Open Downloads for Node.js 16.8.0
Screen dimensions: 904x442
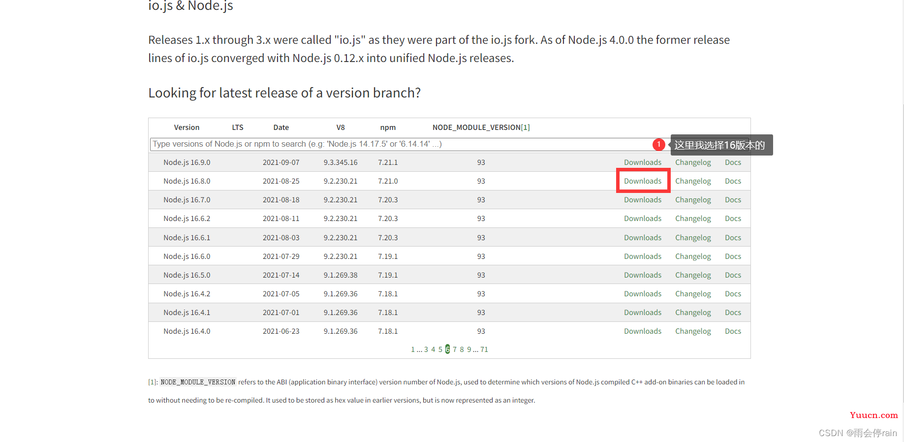click(x=643, y=181)
